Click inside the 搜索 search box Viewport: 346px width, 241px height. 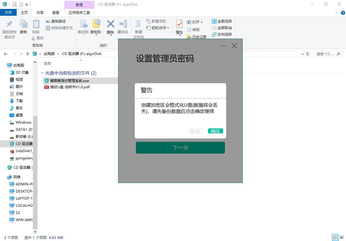(x=326, y=54)
